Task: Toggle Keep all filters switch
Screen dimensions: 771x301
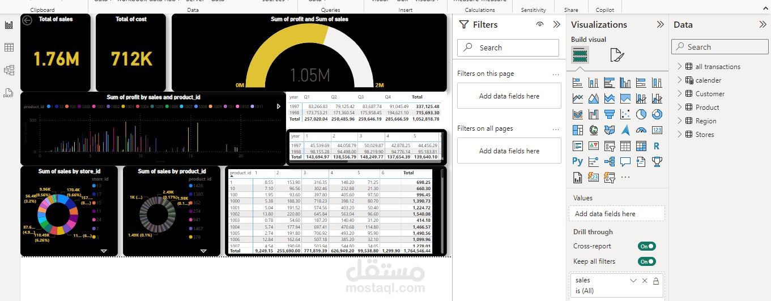Action: [x=647, y=261]
